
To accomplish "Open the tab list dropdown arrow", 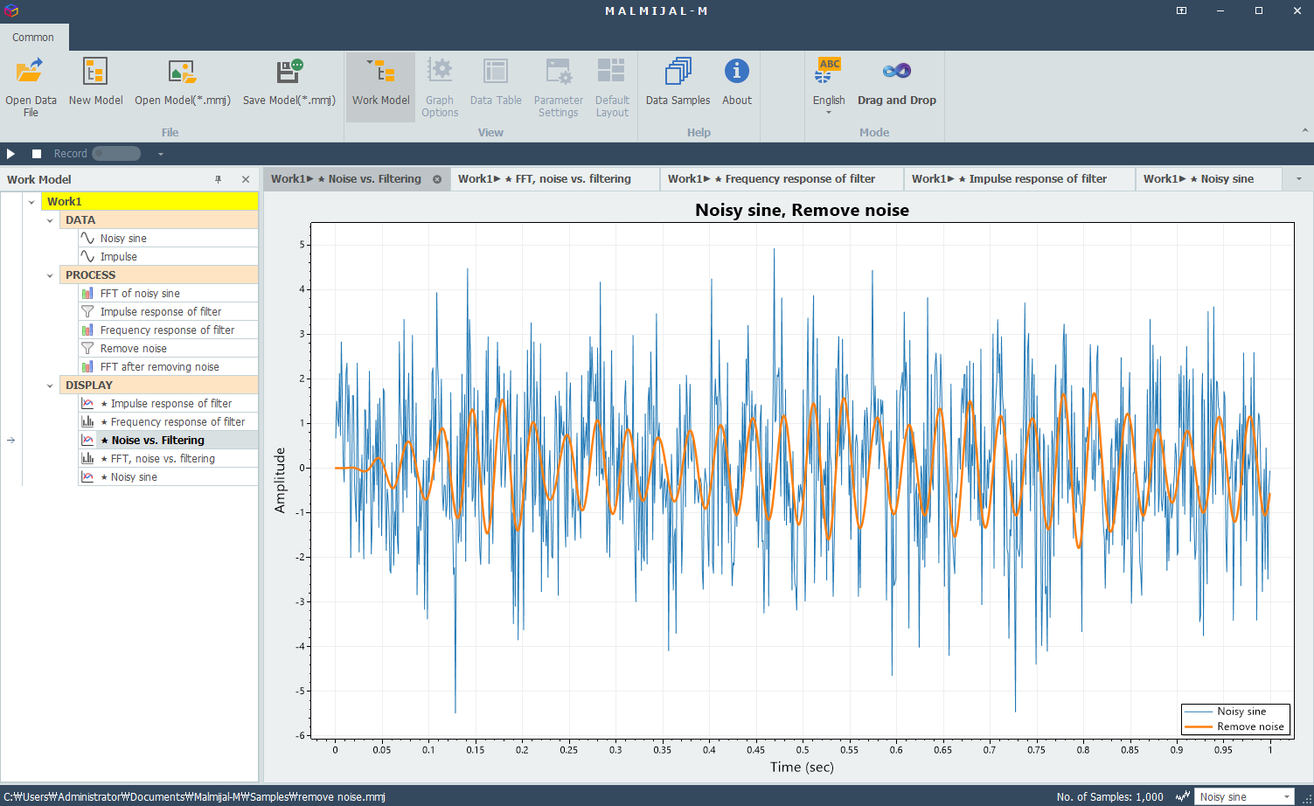I will pos(1298,179).
